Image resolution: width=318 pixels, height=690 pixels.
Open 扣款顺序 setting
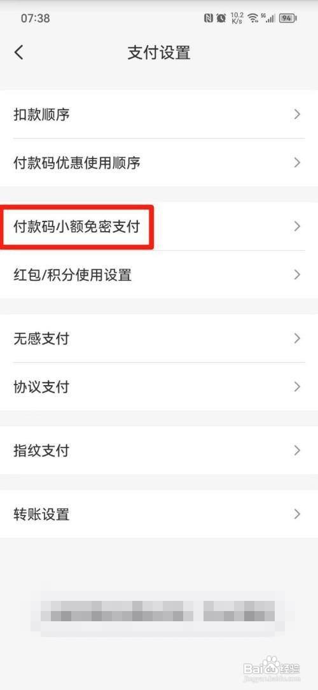coord(159,115)
